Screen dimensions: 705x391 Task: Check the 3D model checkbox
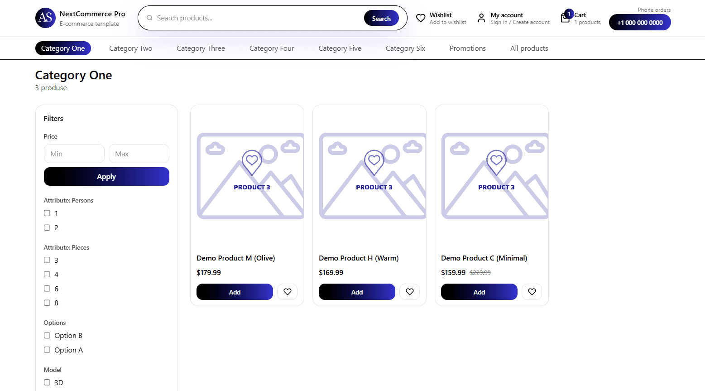point(47,382)
